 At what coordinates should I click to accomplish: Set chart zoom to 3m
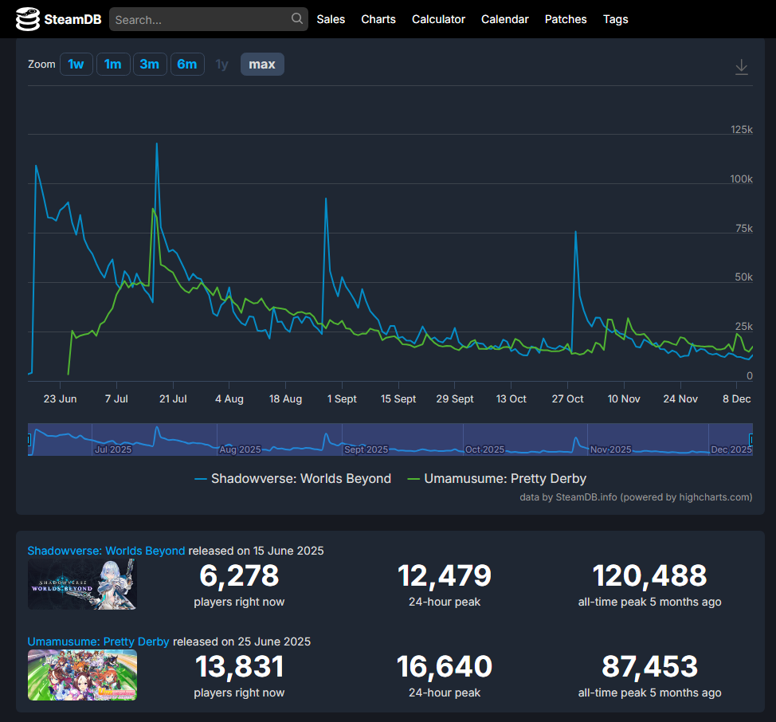coord(150,65)
